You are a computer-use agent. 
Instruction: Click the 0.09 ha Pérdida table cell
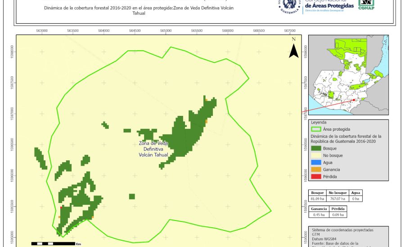pos(338,215)
